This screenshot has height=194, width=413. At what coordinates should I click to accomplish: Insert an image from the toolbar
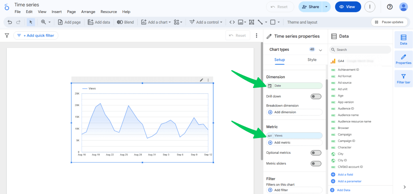(x=240, y=22)
